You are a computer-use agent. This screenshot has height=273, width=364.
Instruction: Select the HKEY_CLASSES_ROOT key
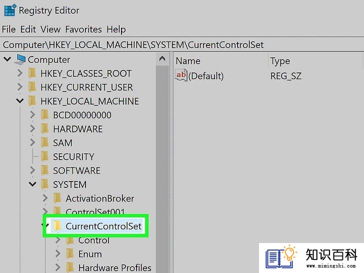pos(86,73)
